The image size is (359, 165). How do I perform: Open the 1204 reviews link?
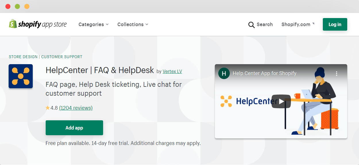coord(76,108)
